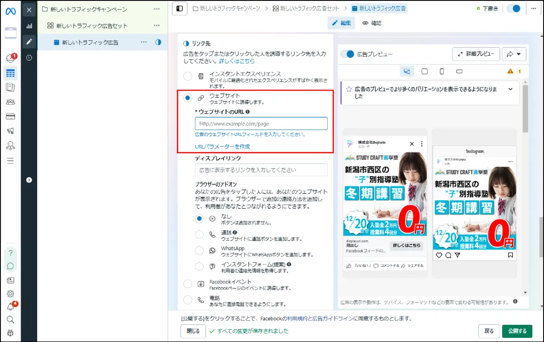This screenshot has height=342, width=544.
Task: Select the 編集 tab
Action: click(x=341, y=23)
